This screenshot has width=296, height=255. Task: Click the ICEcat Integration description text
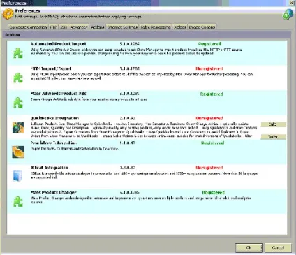click(145, 175)
